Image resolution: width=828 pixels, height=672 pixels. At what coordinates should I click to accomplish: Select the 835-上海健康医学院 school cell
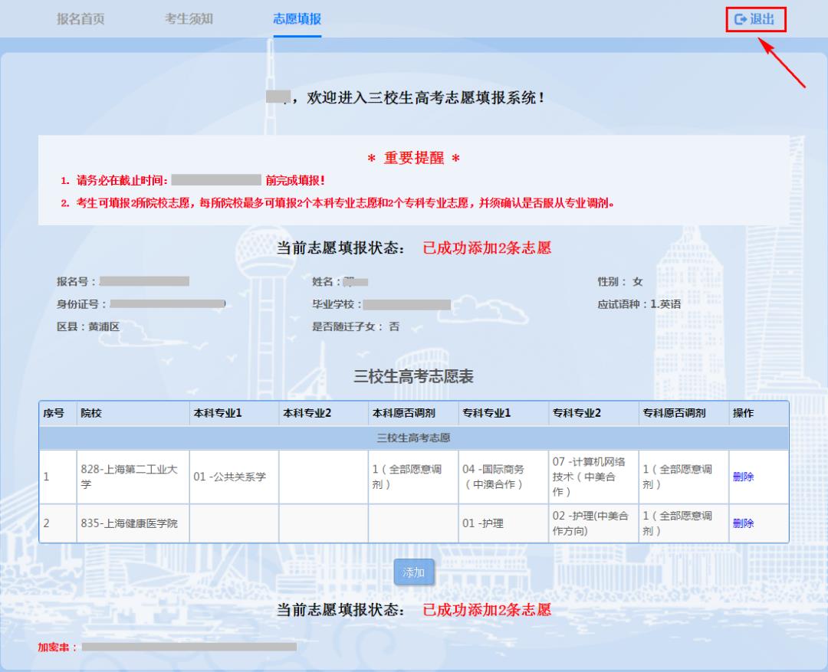pos(129,523)
